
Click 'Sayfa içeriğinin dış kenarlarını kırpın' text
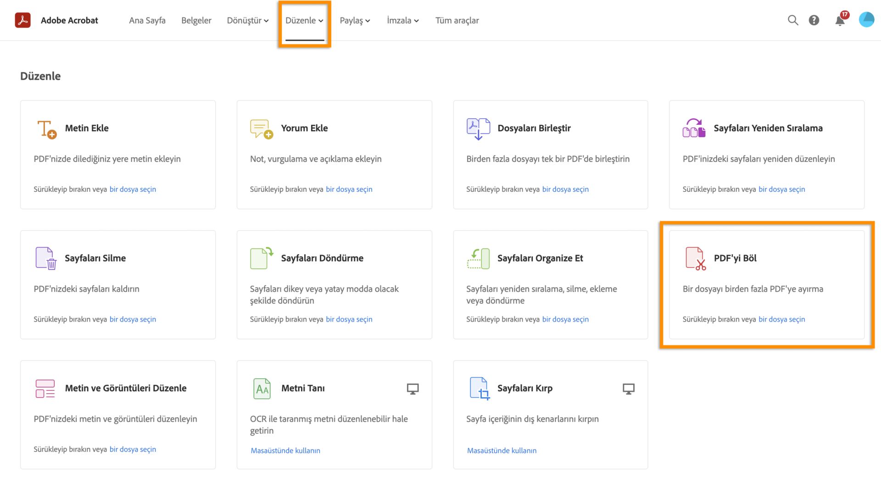(532, 419)
